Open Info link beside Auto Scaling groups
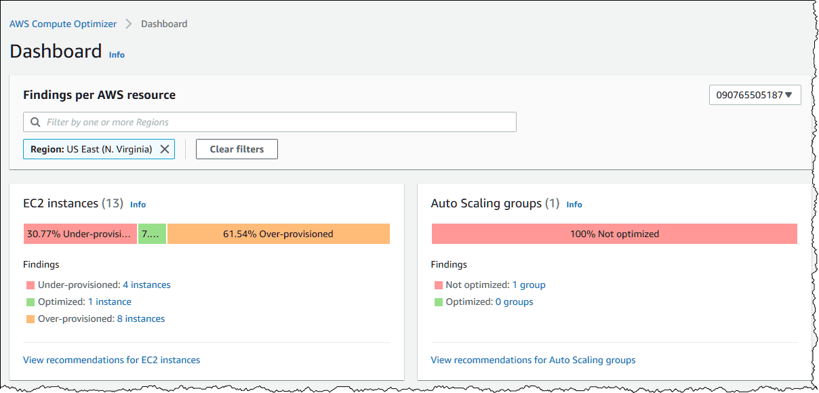 point(574,205)
